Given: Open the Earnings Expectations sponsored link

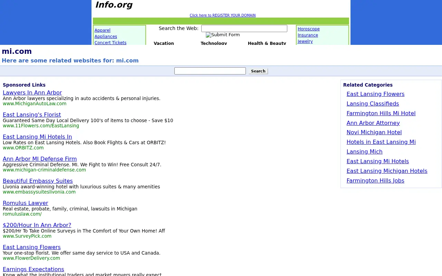Looking at the screenshot, I should coord(33,269).
